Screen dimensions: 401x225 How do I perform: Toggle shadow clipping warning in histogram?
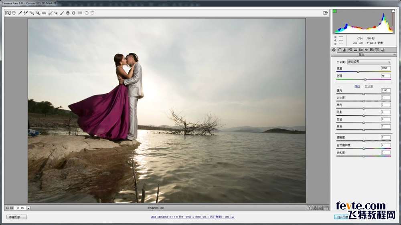pos(334,11)
